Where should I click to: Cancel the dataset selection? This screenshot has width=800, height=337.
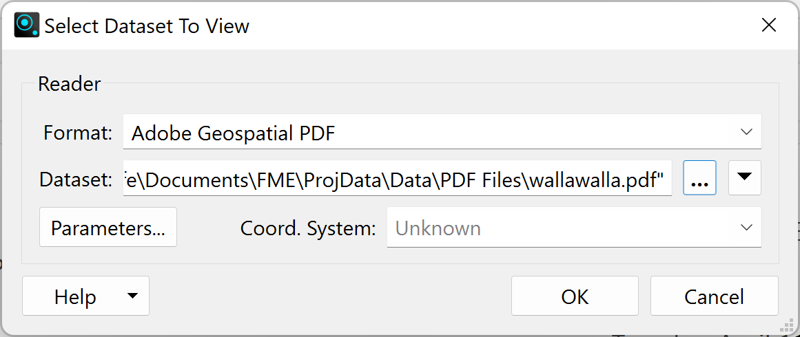pyautogui.click(x=715, y=296)
